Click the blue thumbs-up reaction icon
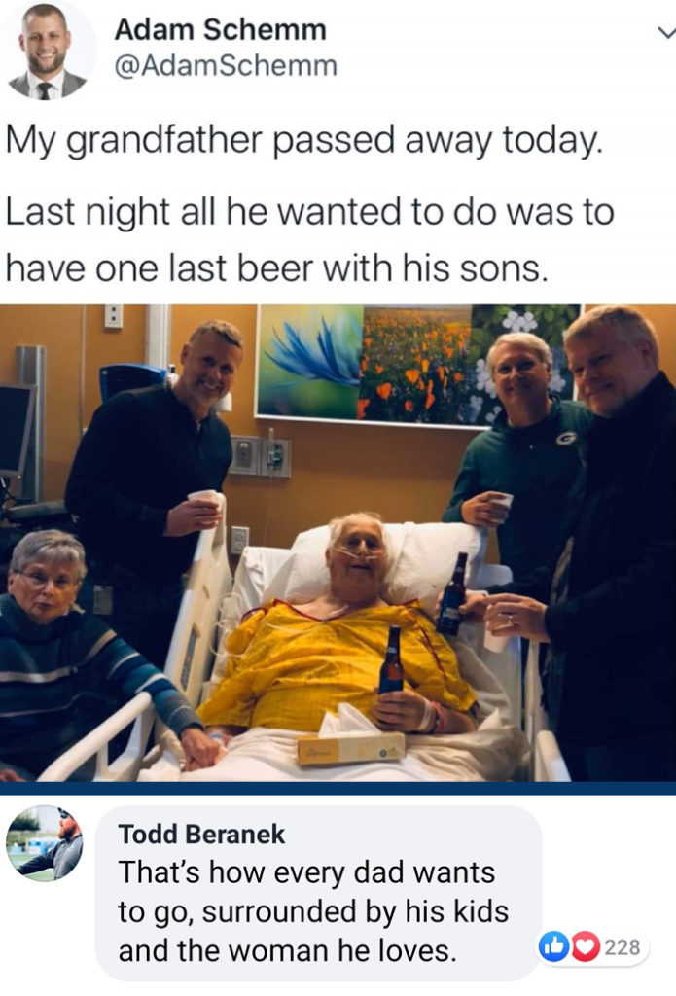This screenshot has height=996, width=676. pos(554,947)
